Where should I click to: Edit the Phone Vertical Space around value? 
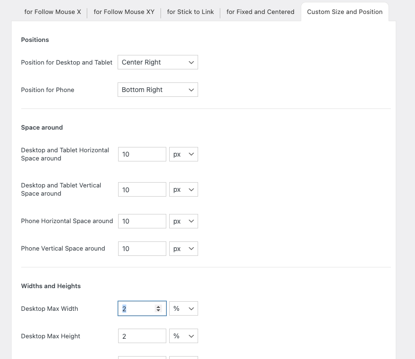[x=142, y=249]
